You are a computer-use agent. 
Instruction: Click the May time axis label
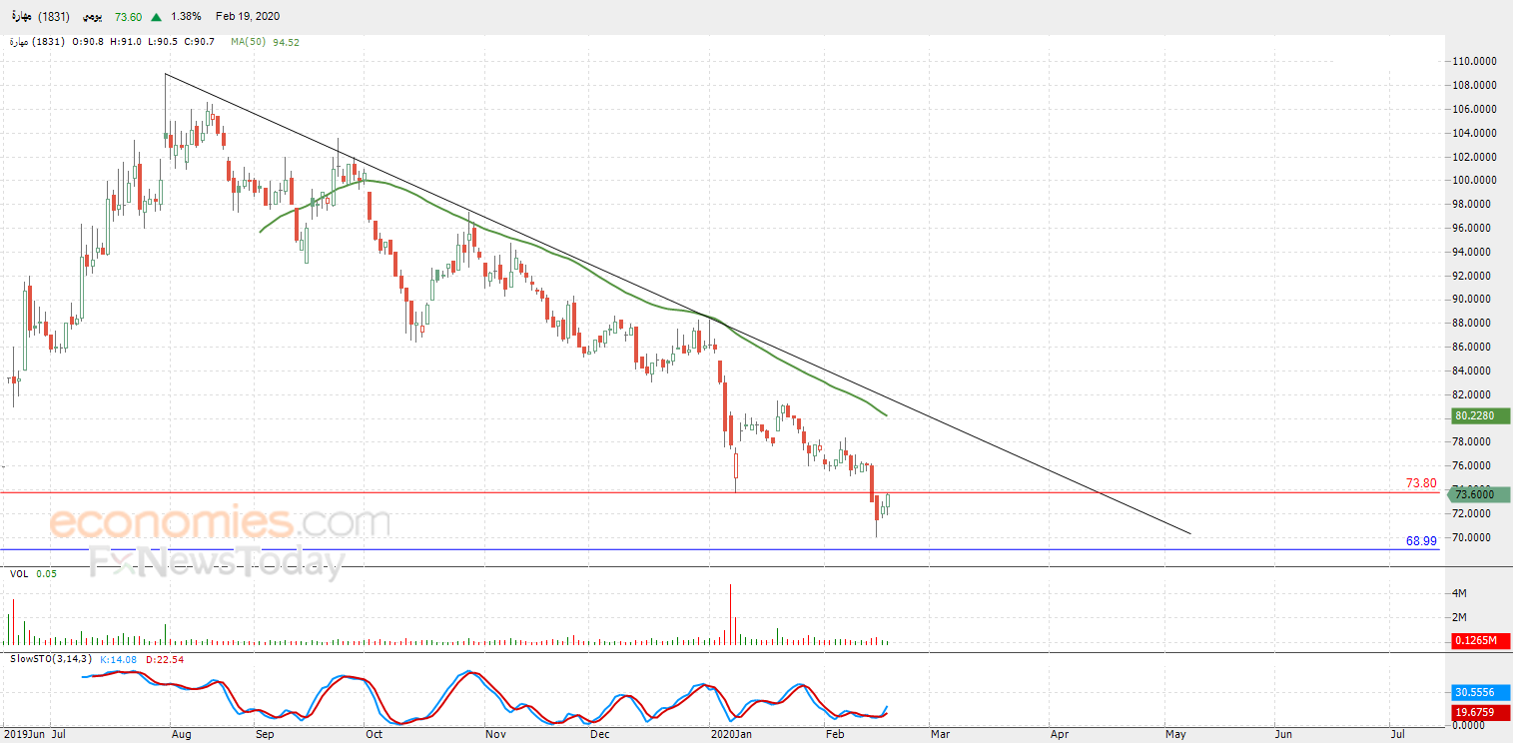[1176, 734]
